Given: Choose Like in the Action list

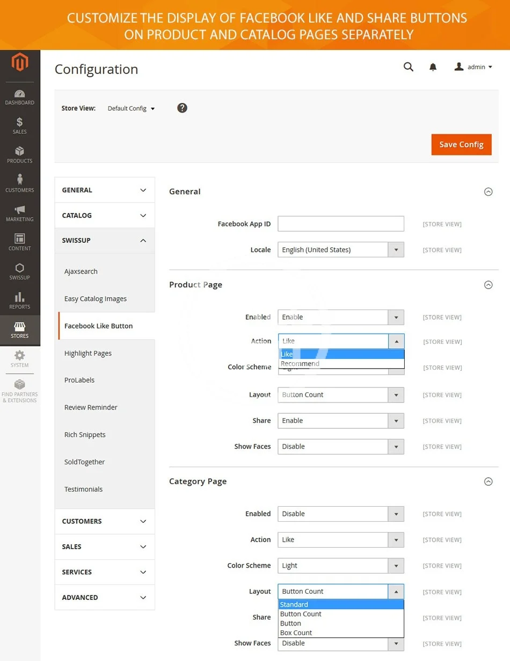Looking at the screenshot, I should [341, 354].
